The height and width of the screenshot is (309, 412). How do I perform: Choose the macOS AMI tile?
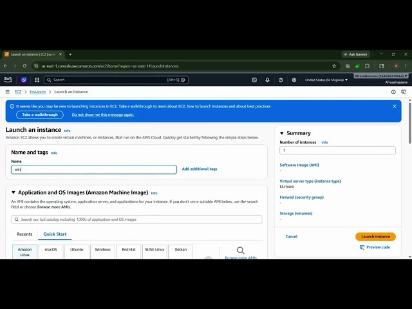click(51, 252)
